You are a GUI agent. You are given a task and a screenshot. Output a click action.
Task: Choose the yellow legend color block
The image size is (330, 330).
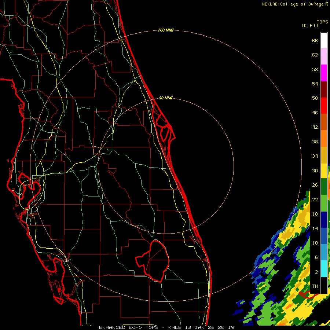point(324,171)
